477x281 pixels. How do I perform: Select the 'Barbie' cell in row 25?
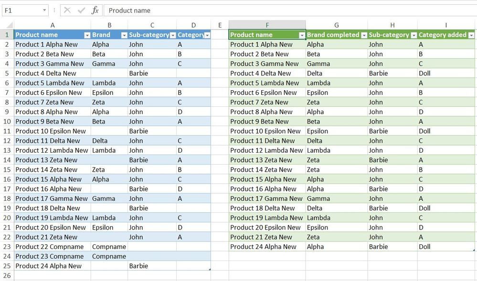coord(152,266)
